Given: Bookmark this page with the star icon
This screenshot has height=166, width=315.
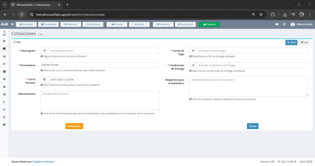Looking at the screenshot, I should pyautogui.click(x=261, y=14).
